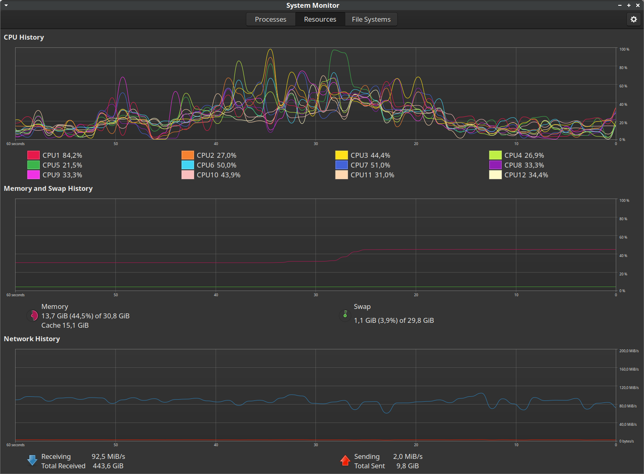This screenshot has width=644, height=474.
Task: Select the CPU7 blue color swatch
Action: click(x=341, y=165)
